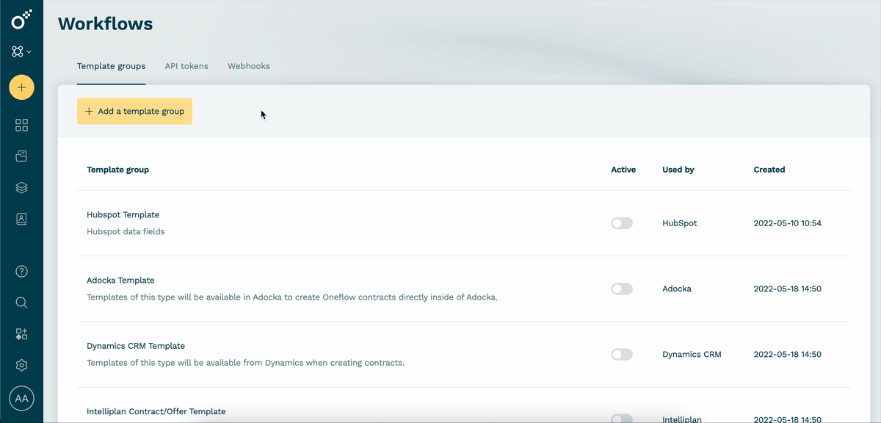This screenshot has width=881, height=423.
Task: Open the dashboard grid icon
Action: coord(21,126)
